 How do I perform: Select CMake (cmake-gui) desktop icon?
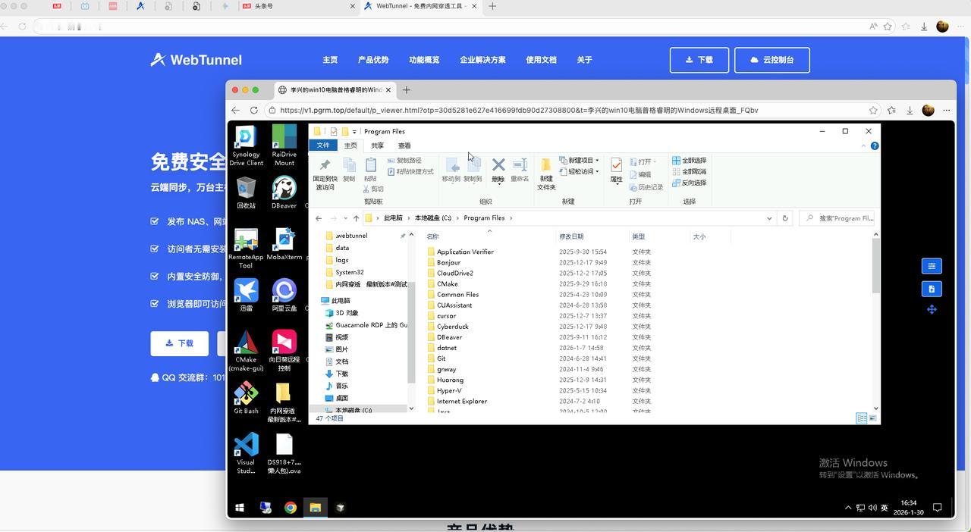point(246,352)
